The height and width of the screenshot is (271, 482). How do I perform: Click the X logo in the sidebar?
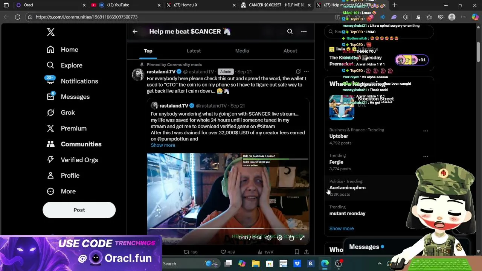(x=51, y=32)
